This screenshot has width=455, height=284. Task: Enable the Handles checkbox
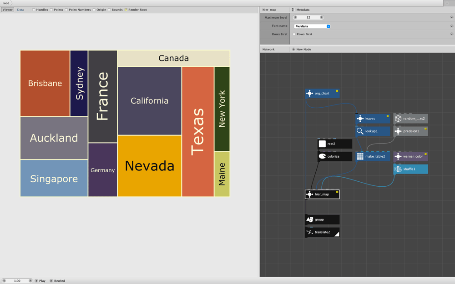coord(34,10)
